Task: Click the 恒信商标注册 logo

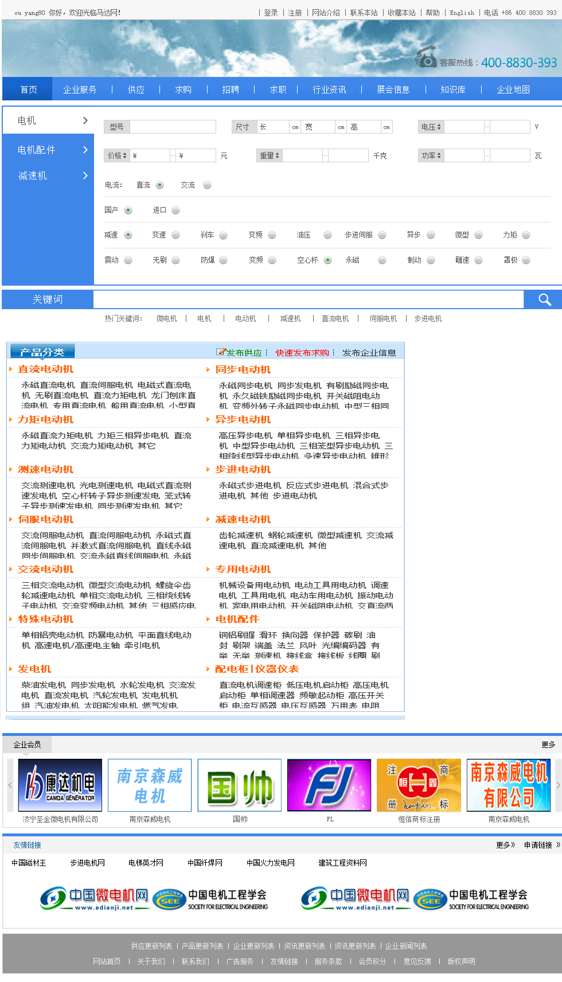Action: tap(419, 785)
